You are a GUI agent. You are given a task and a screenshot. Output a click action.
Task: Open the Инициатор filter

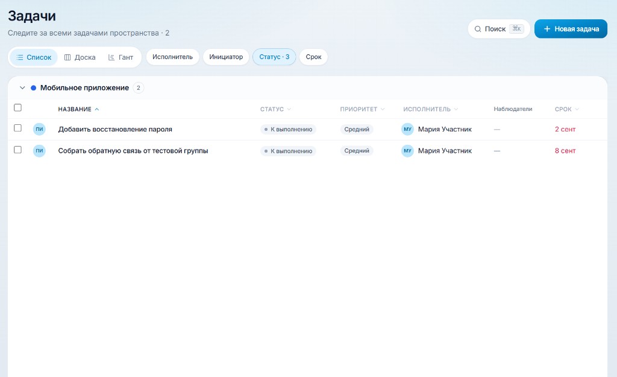click(226, 57)
